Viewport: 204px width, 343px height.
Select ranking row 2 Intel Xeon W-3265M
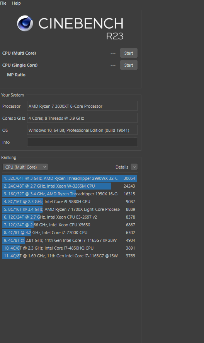tap(70, 186)
